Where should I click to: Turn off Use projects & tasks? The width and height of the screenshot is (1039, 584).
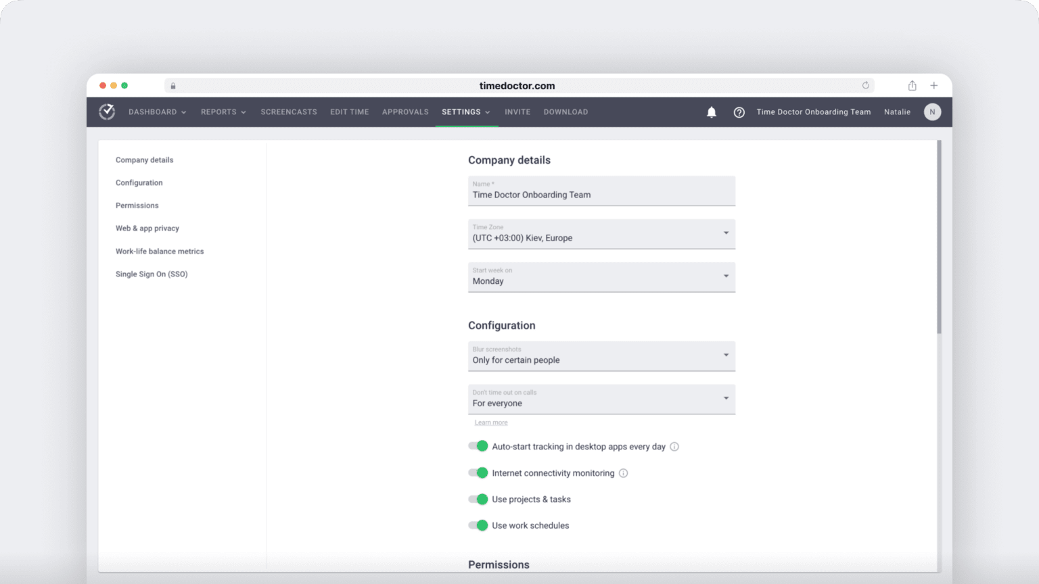478,499
